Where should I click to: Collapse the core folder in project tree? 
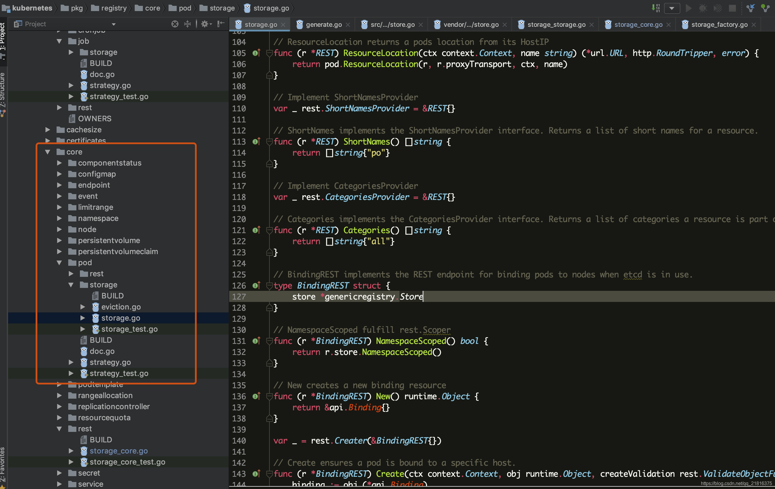(48, 152)
